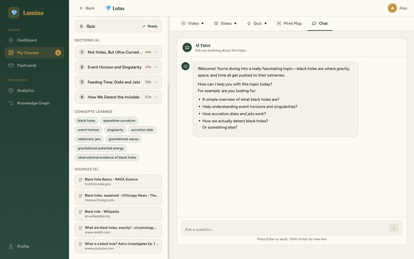Click the tutor avatar beside welcome message
414x259 pixels.
tap(185, 66)
